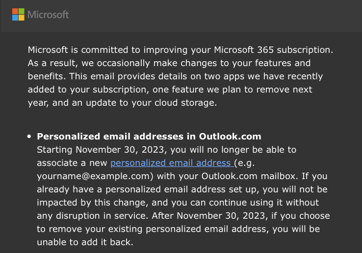Click the bullet point before the heading
Screen dimensions: 362x253
(29, 137)
